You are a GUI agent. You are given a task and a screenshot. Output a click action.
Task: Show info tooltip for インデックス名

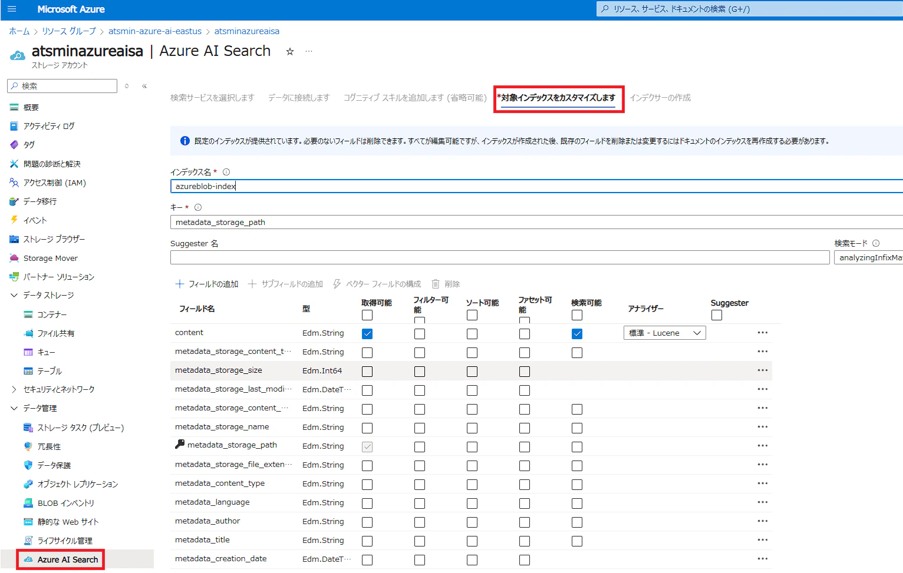click(x=226, y=172)
